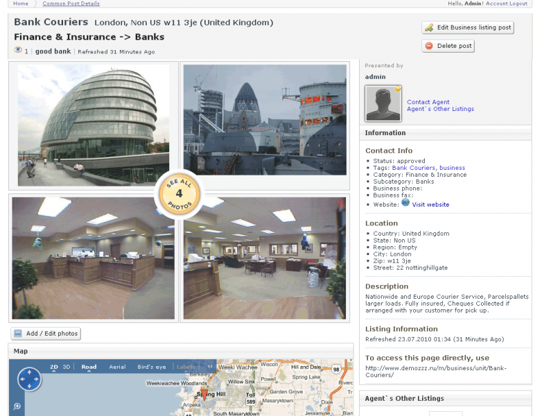Toggle map Labels
542x416 pixels.
pos(186,367)
